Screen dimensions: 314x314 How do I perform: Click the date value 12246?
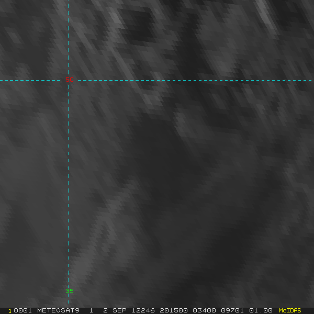point(143,310)
